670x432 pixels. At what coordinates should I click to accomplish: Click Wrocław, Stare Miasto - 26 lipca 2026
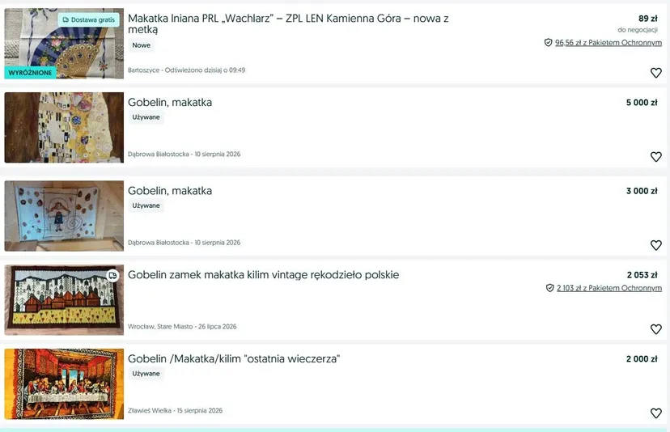click(182, 327)
